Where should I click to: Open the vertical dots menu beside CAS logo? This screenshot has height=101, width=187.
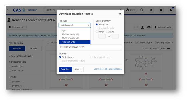click(7, 10)
